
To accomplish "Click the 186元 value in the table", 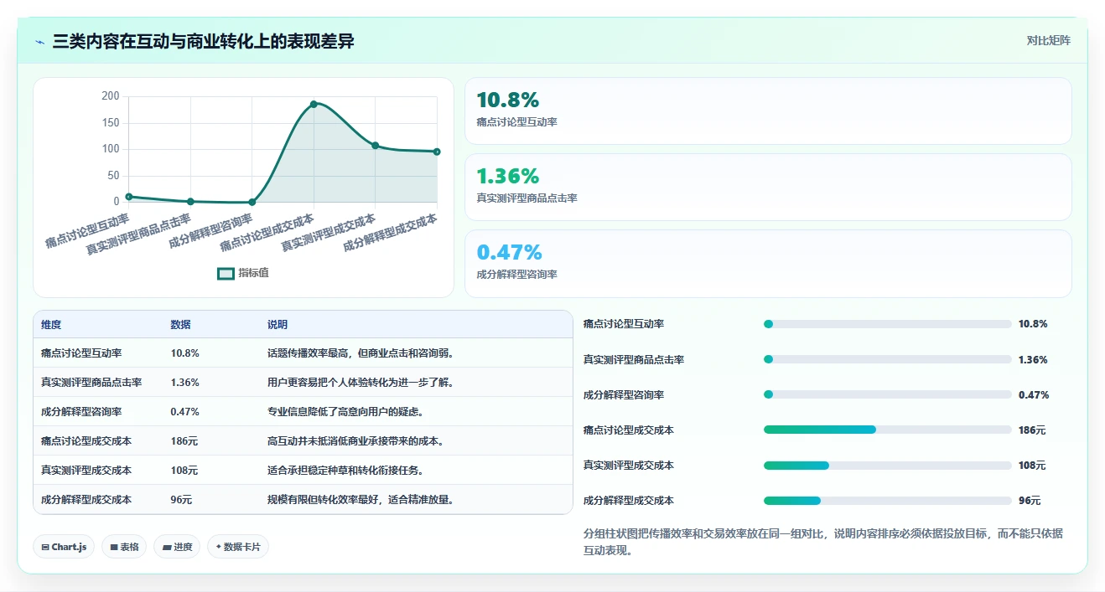I will [x=184, y=441].
